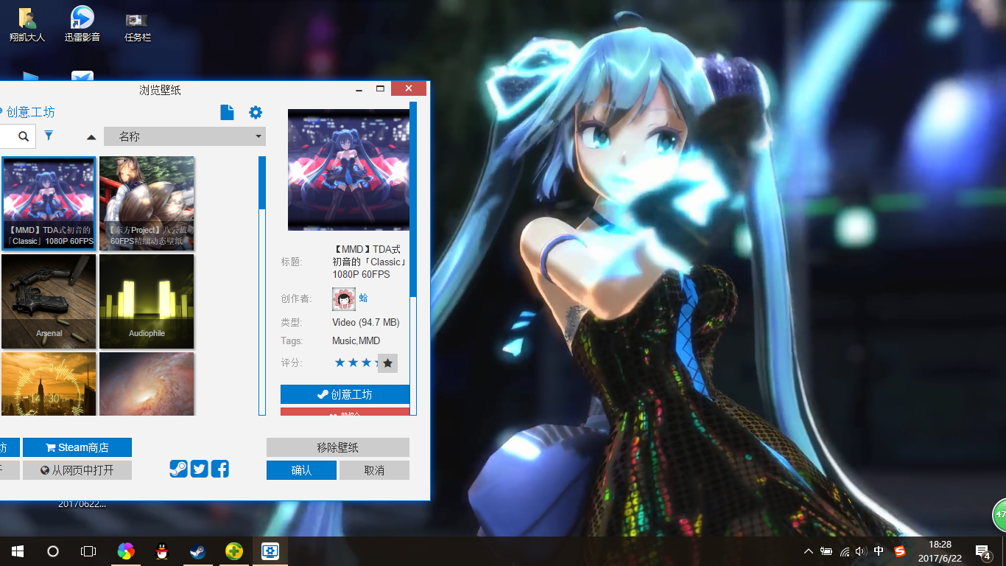Click the blue document file icon
The height and width of the screenshot is (566, 1006).
(227, 112)
